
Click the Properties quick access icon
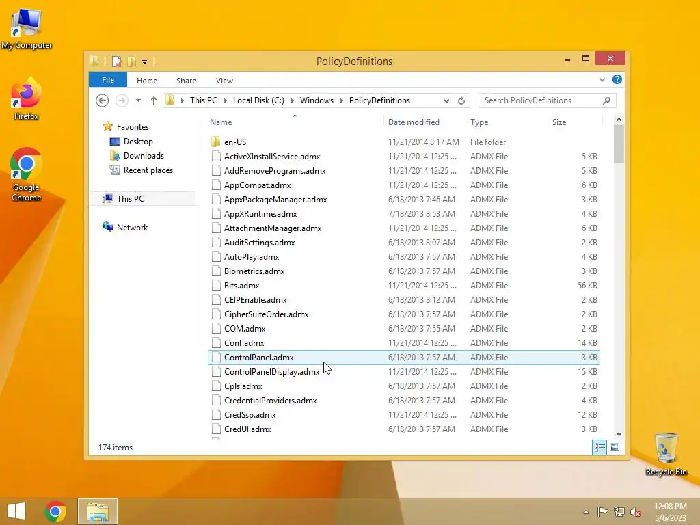[x=116, y=61]
